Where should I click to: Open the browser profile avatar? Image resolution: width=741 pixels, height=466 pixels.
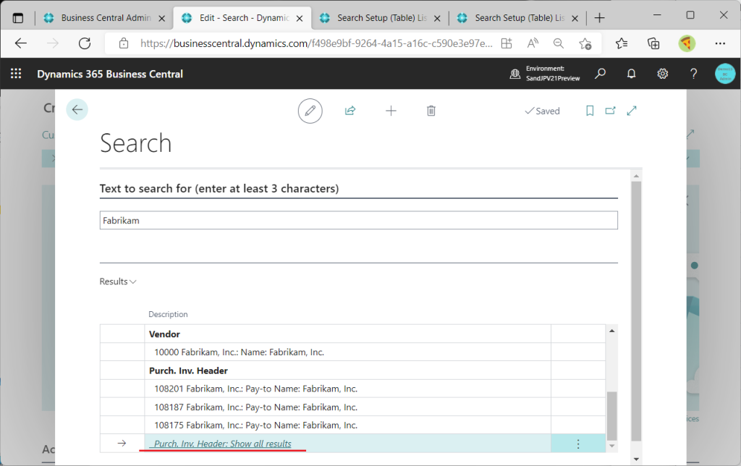pyautogui.click(x=687, y=43)
